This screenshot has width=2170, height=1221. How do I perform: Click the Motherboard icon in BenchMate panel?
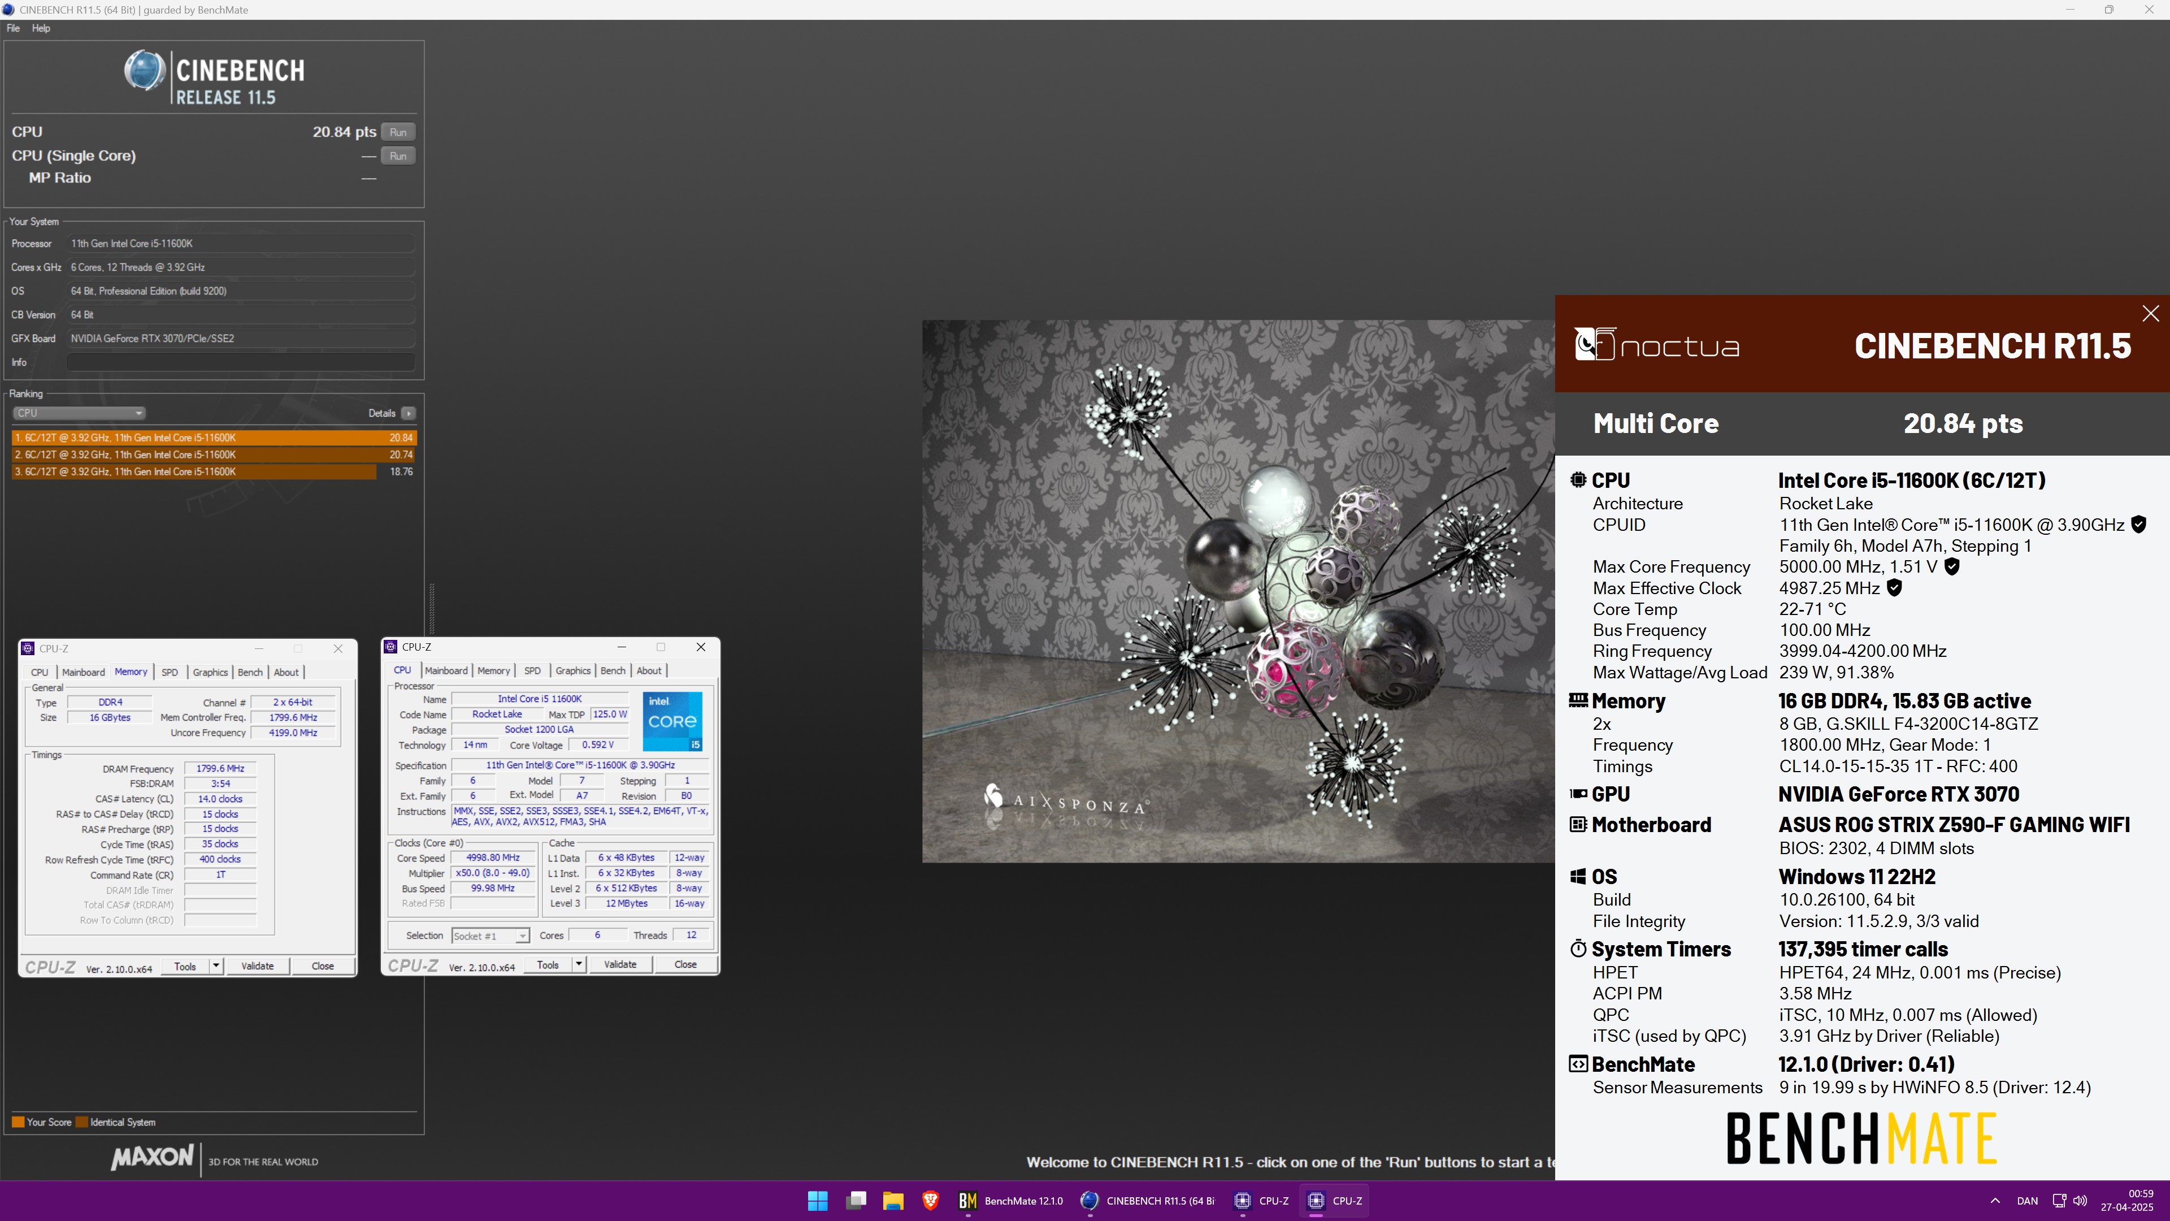point(1578,824)
